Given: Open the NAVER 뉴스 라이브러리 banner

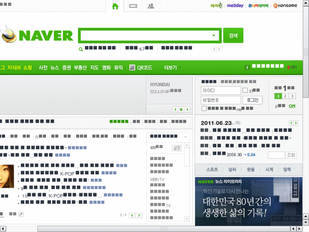Looking at the screenshot, I should pyautogui.click(x=249, y=201).
